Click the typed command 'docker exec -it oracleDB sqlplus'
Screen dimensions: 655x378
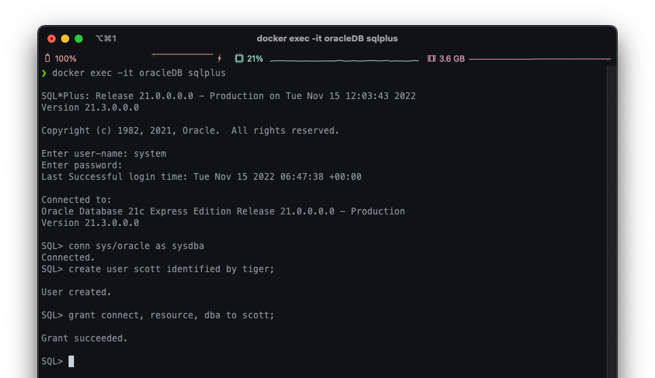click(x=138, y=73)
